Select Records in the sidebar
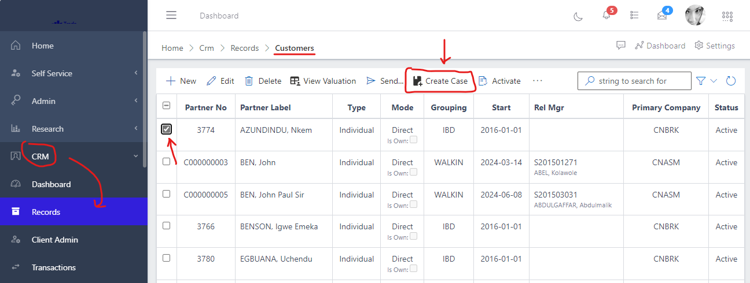 click(x=73, y=212)
